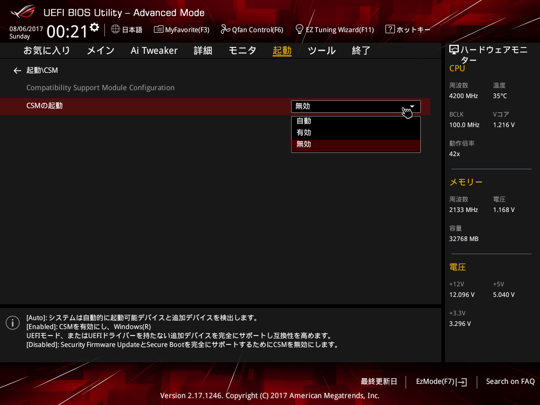Click the メモリー section heading
Viewport: 540px width, 405px height.
(x=466, y=182)
